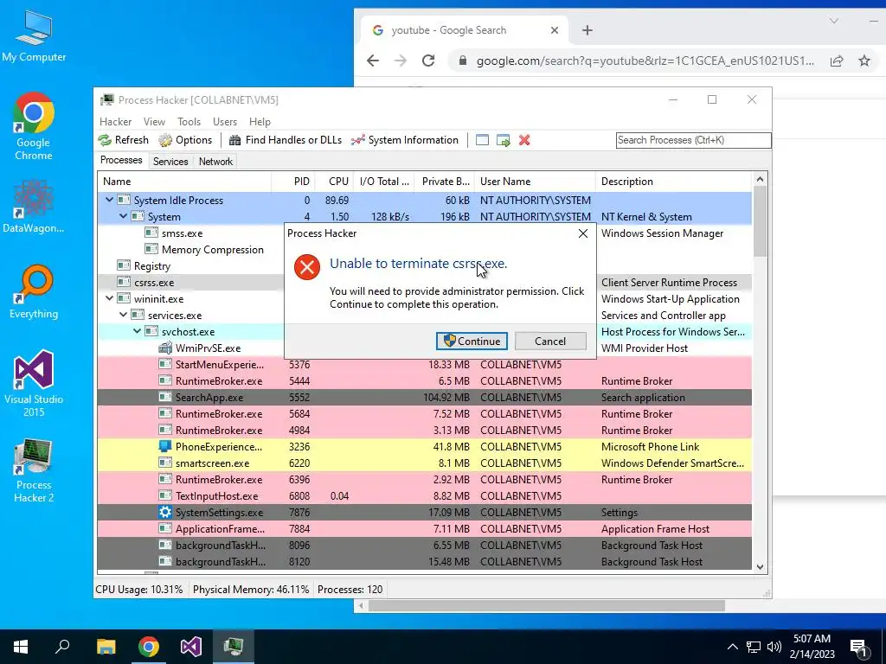The height and width of the screenshot is (664, 886).
Task: Collapse the svchost.exe tree node
Action: coord(138,331)
